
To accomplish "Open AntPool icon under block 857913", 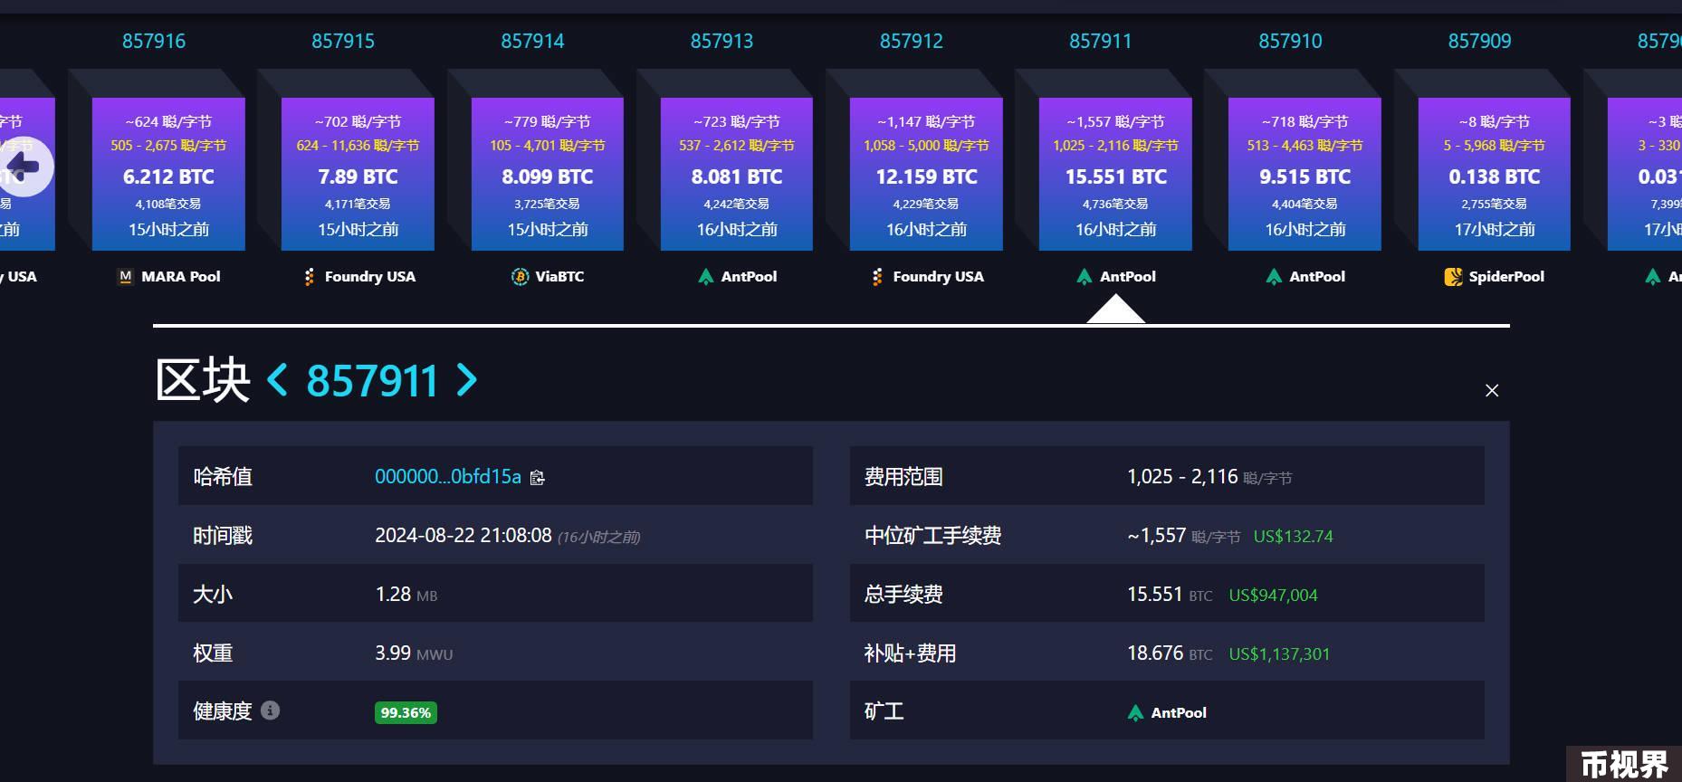I will coord(706,276).
